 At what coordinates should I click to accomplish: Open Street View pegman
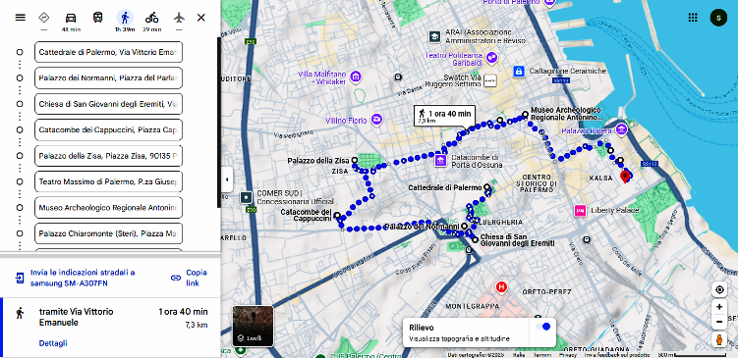(x=719, y=339)
